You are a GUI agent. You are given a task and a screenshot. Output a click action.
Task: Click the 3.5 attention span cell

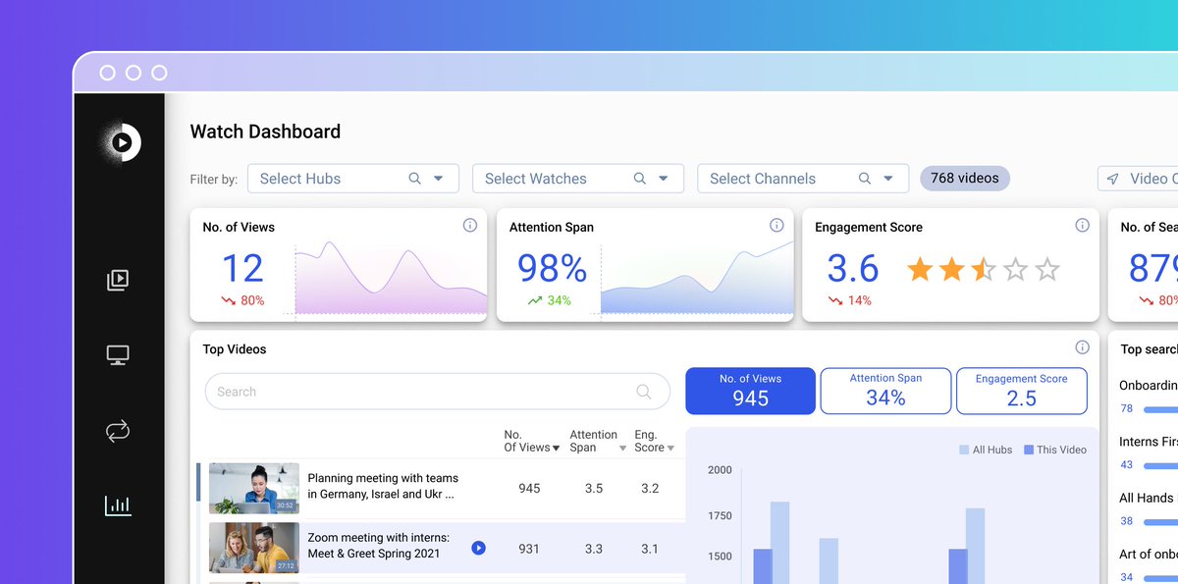click(x=594, y=489)
